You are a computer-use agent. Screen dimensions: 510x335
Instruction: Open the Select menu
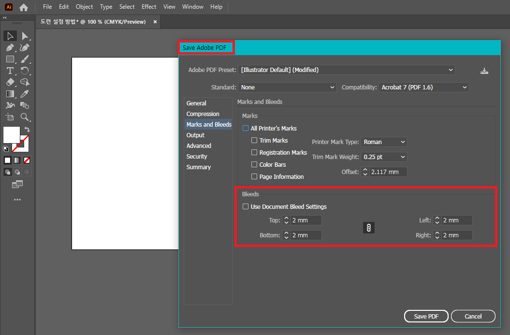pyautogui.click(x=127, y=7)
